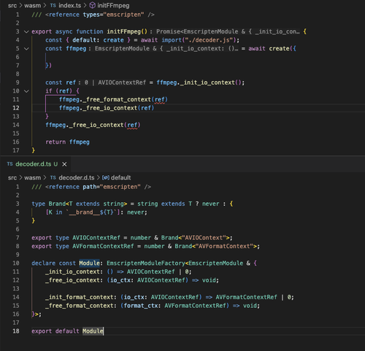Open wasm folder breadcrumb in top editor

click(32, 5)
